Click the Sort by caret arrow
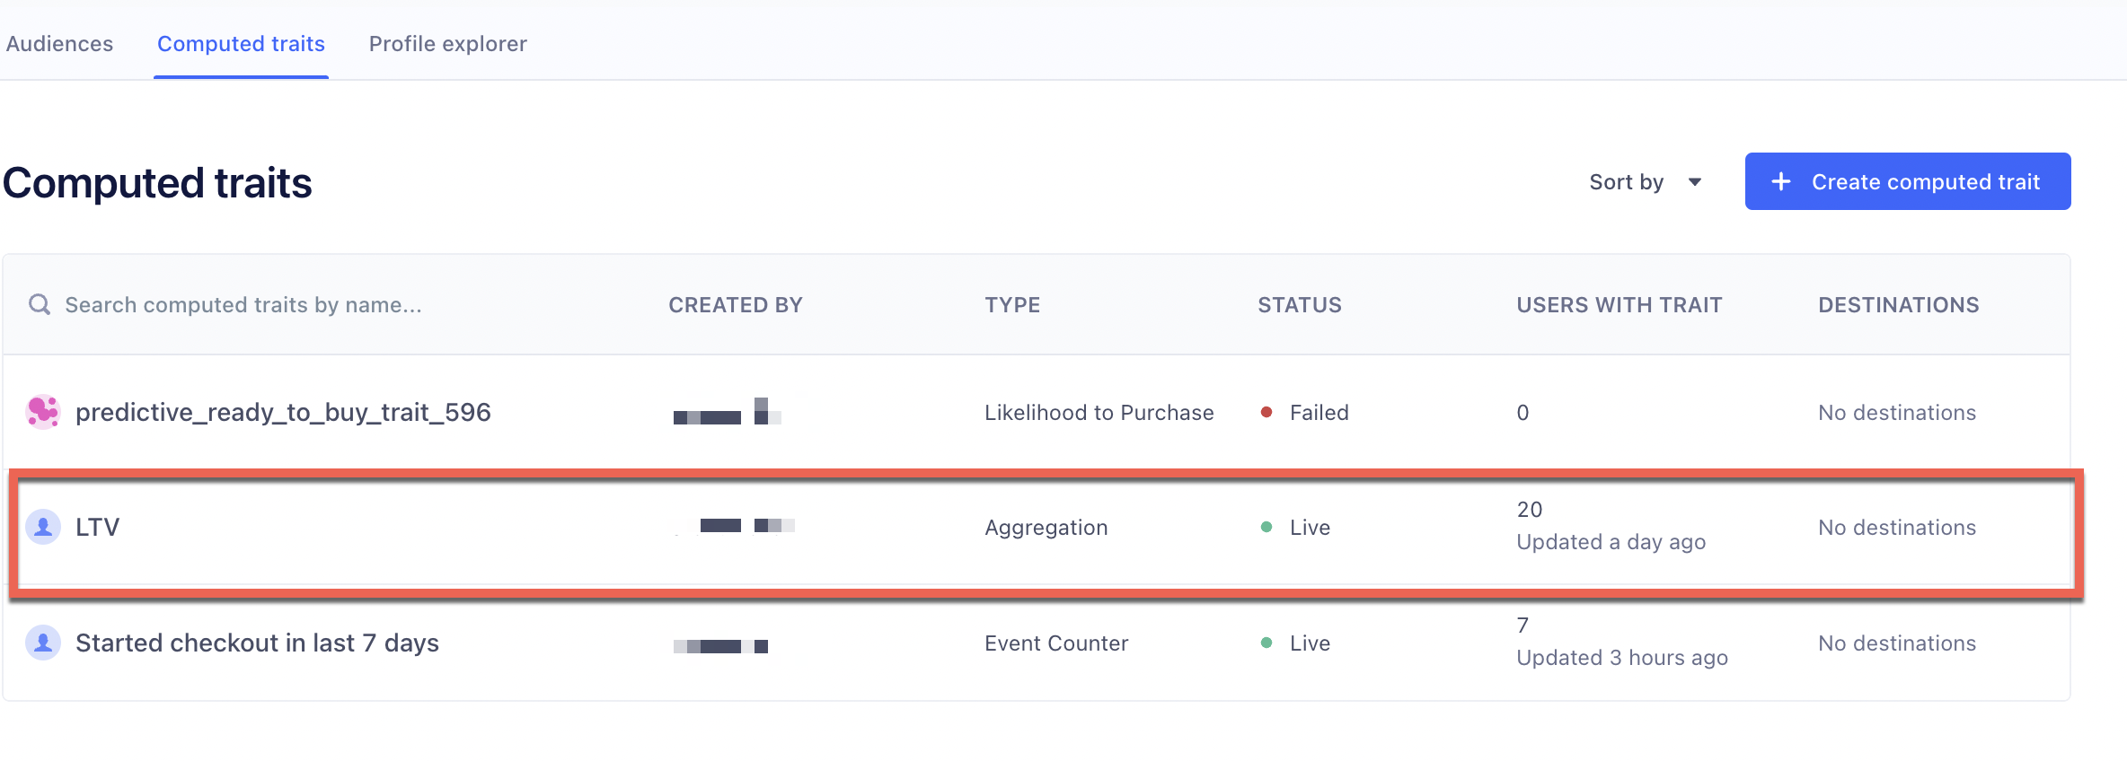 pos(1694,182)
